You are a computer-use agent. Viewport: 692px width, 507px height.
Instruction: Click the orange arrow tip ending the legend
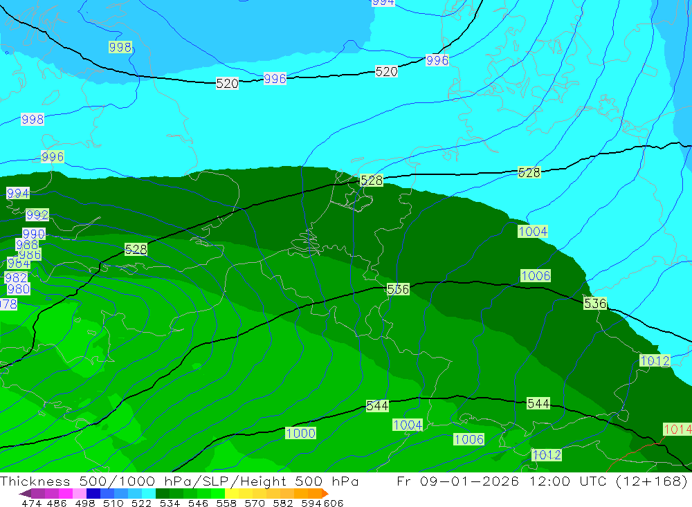click(325, 493)
